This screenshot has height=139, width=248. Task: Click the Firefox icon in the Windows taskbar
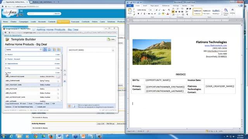coord(51,136)
